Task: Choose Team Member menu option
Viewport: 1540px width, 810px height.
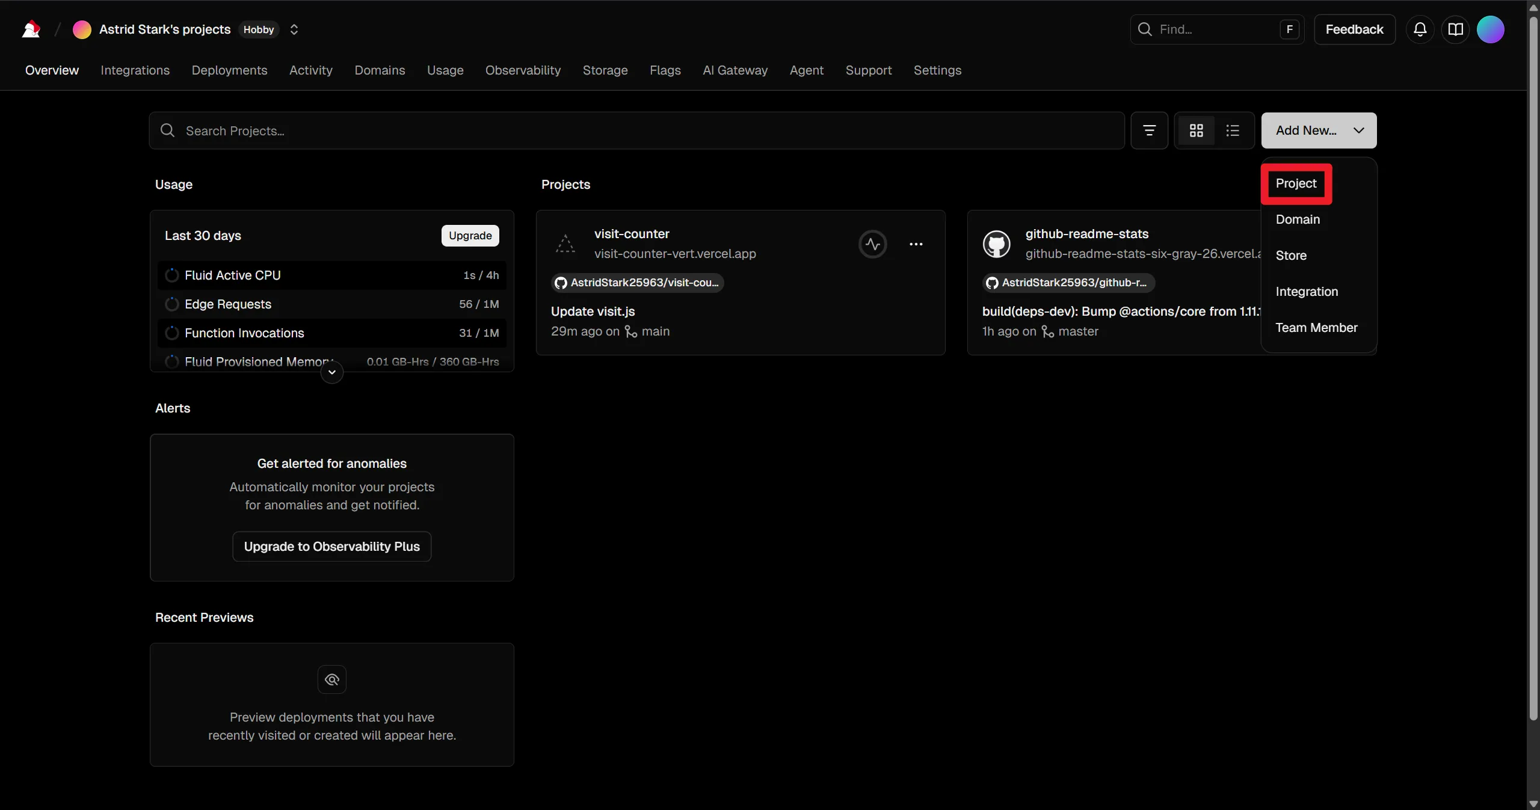Action: point(1316,328)
